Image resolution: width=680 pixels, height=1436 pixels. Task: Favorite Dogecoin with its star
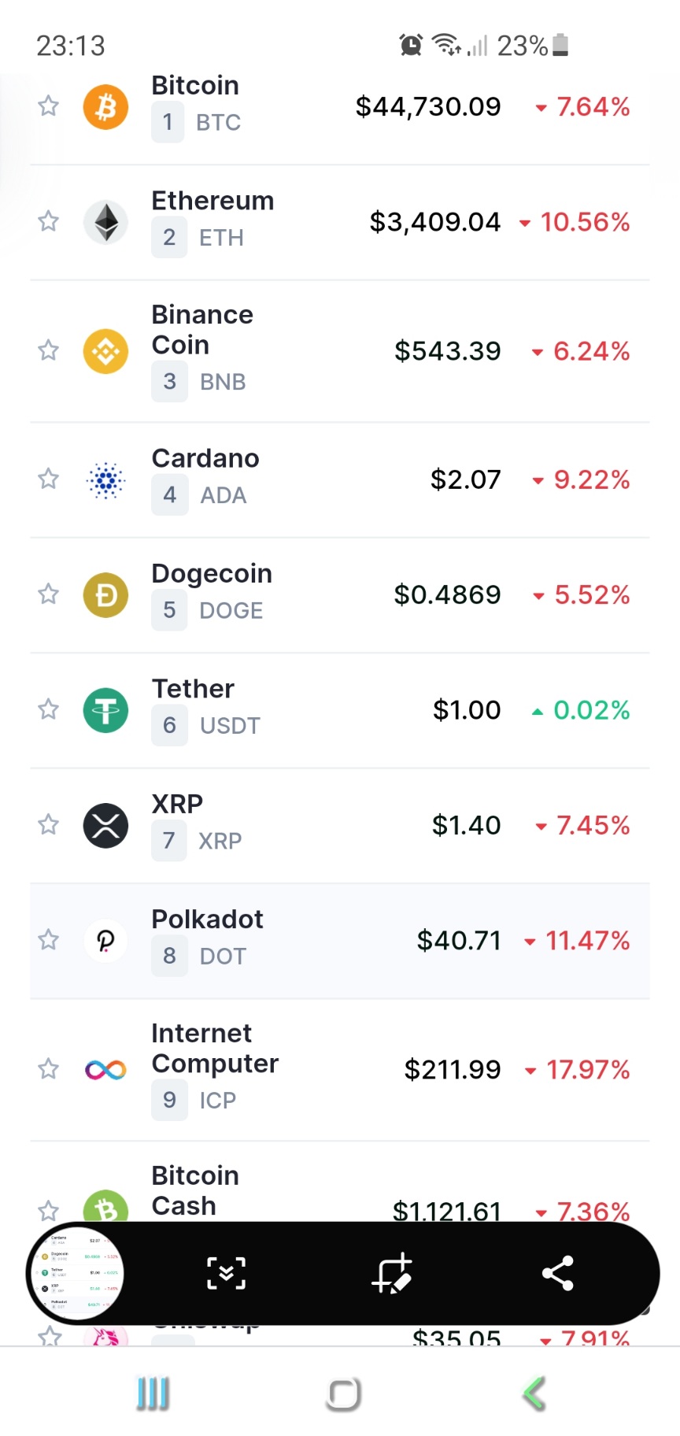click(x=49, y=594)
